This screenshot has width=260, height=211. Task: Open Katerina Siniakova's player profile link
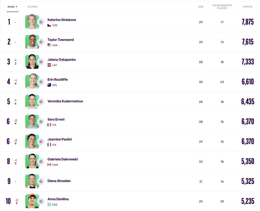[x=62, y=20]
